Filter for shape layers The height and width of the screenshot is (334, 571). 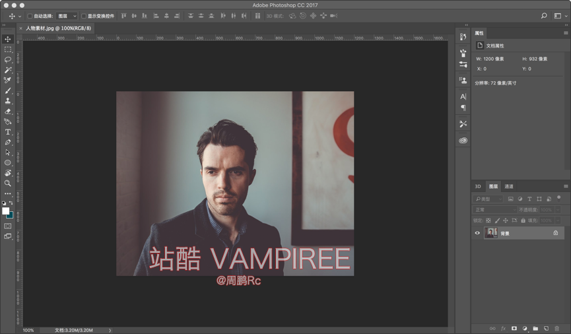click(x=539, y=199)
